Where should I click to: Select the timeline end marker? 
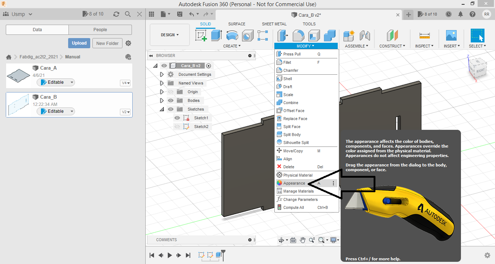point(223,255)
